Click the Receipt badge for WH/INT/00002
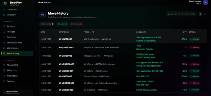Image resolution: width=211 pixels, height=96 pixels. coord(194,90)
